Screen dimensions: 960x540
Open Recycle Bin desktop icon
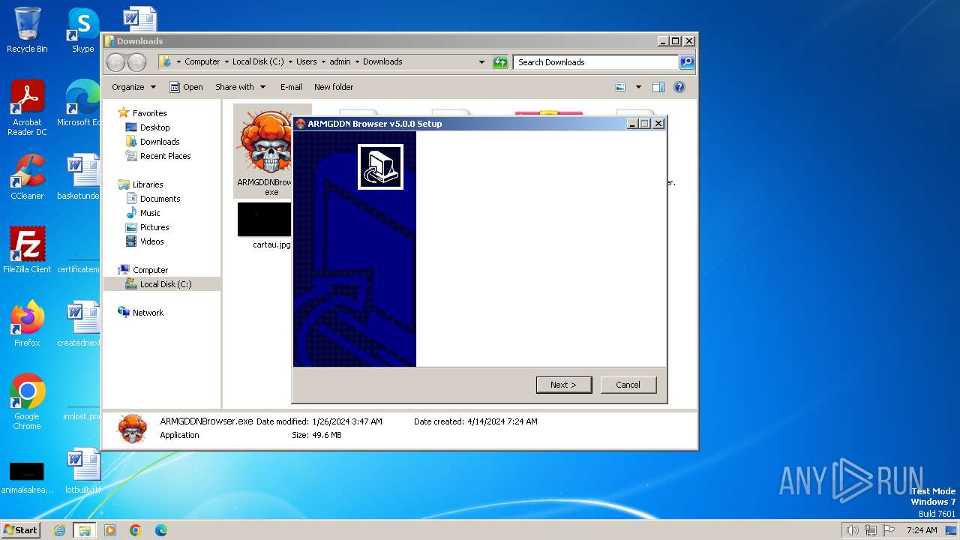pyautogui.click(x=27, y=30)
